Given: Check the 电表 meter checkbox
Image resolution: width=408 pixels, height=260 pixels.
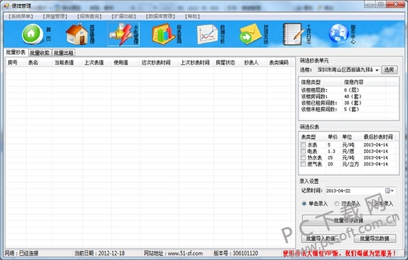Looking at the screenshot, I should [303, 151].
